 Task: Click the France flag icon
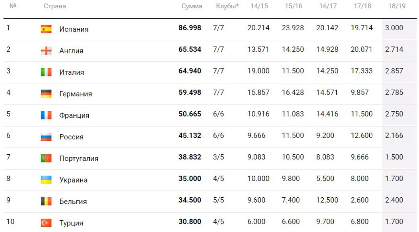pyautogui.click(x=46, y=115)
